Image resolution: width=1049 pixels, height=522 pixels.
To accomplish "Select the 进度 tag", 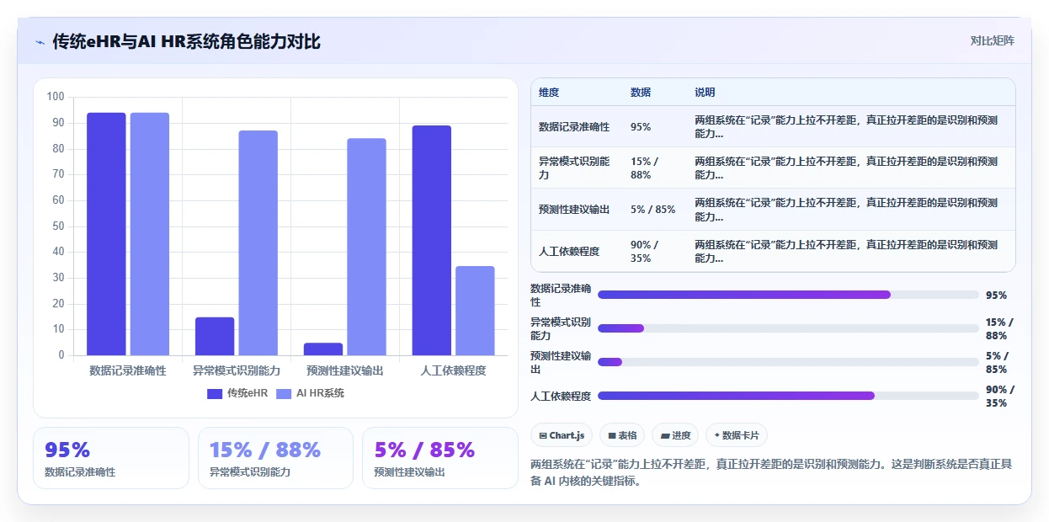I will coord(675,435).
